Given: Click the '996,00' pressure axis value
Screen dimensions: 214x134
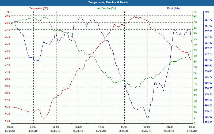Looking at the screenshot, I should [x=208, y=117].
